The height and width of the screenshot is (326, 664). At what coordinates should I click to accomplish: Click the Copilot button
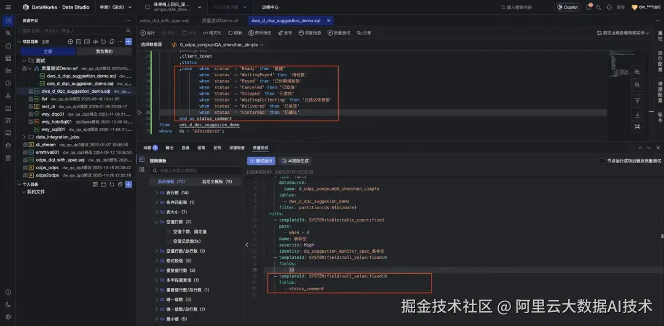click(567, 7)
